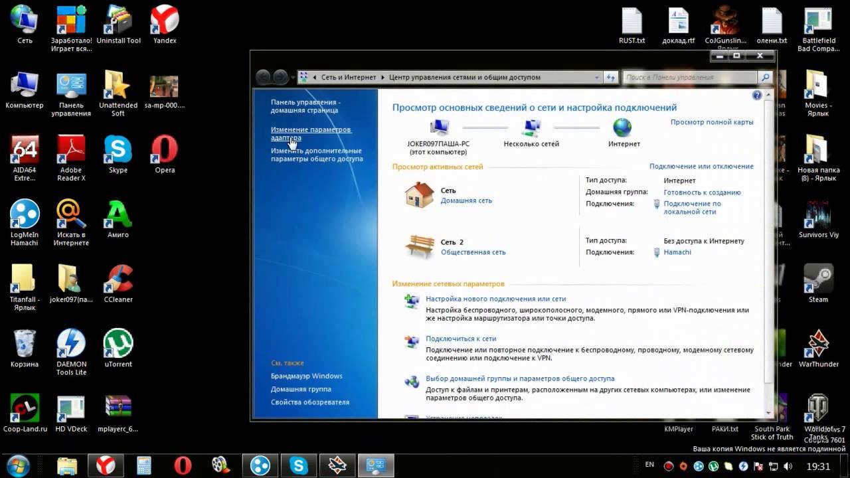
Task: Launch Skype from the desktop
Action: (x=118, y=154)
